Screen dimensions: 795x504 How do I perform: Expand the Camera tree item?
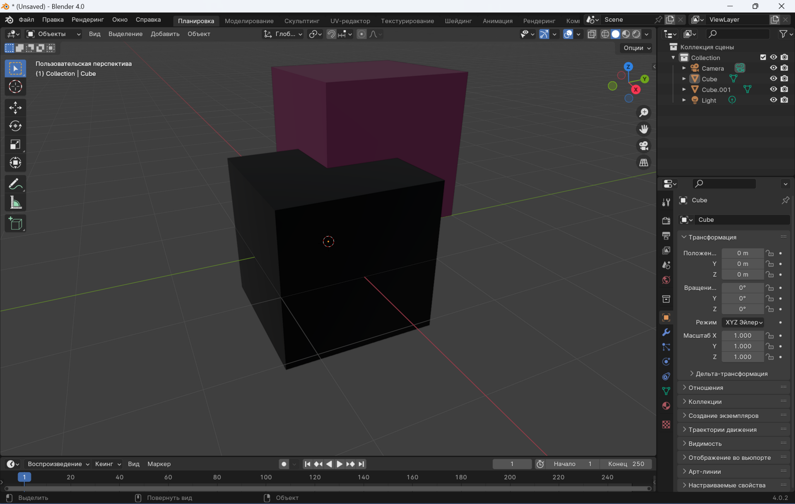pos(684,68)
